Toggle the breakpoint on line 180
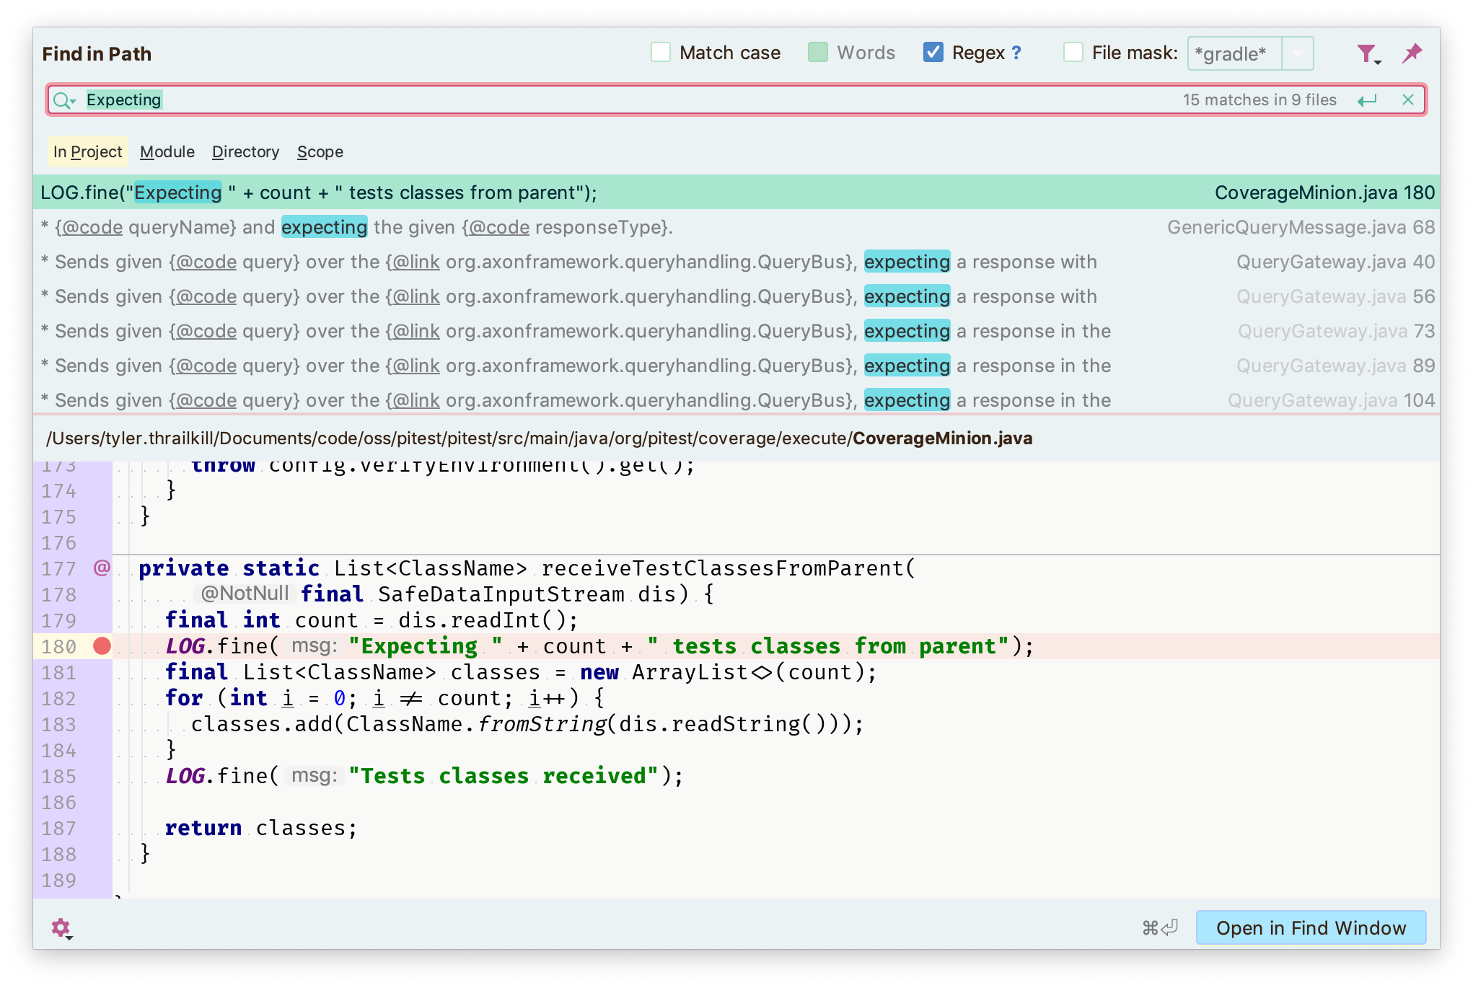The image size is (1473, 988). click(102, 646)
